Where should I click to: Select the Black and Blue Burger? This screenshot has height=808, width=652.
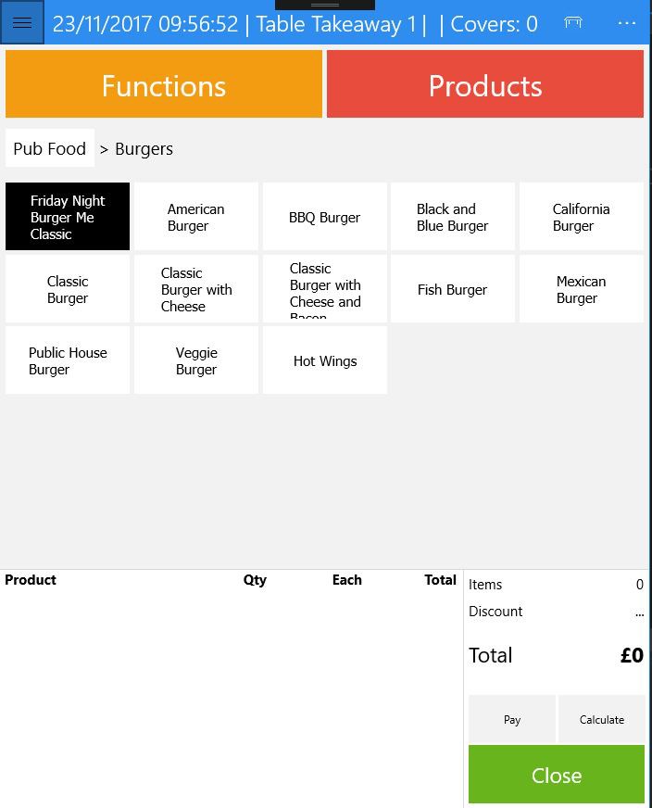point(453,217)
